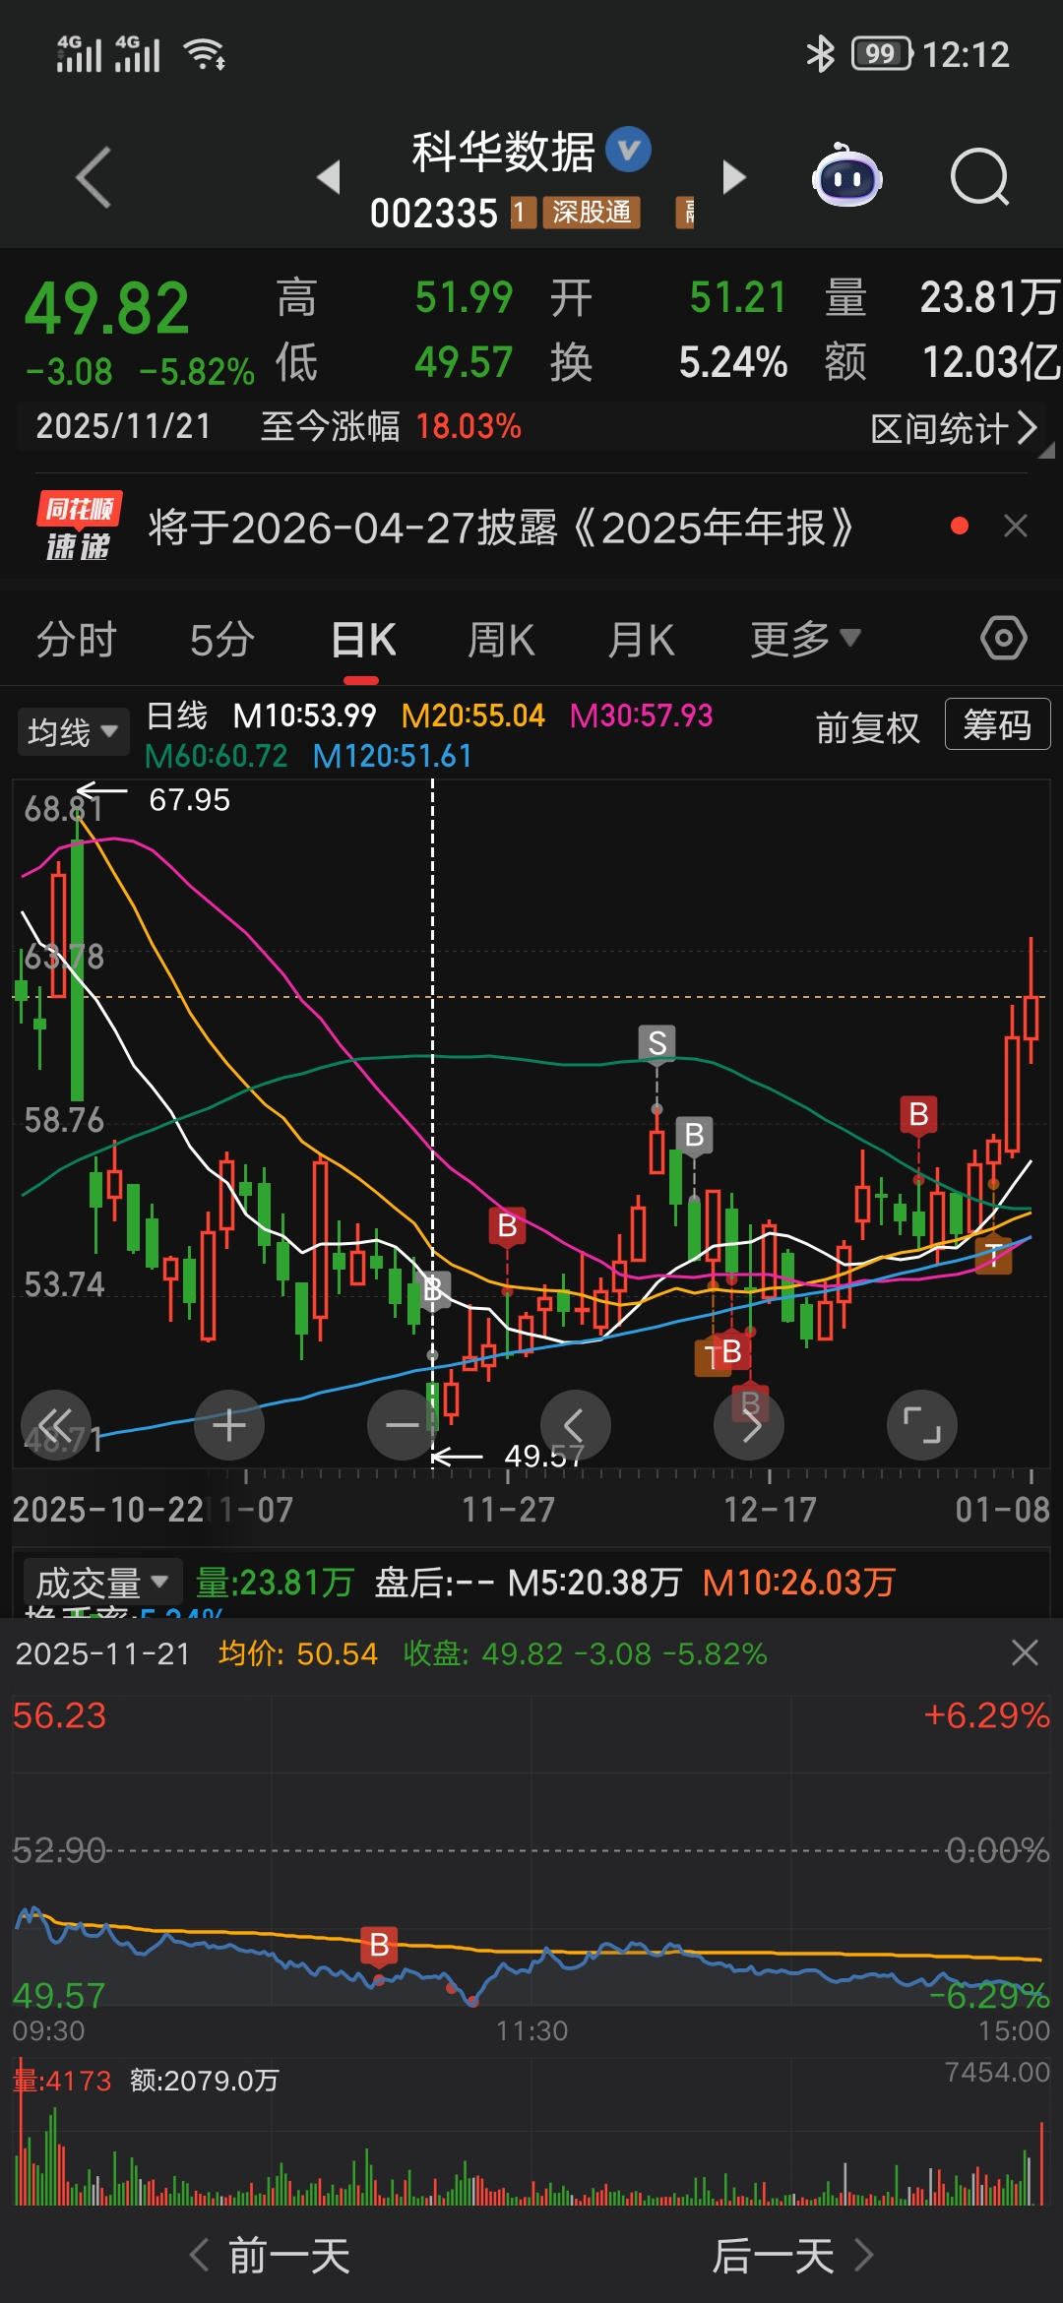Tap the M20:55.04 moving average label
The width and height of the screenshot is (1063, 2303).
click(472, 716)
